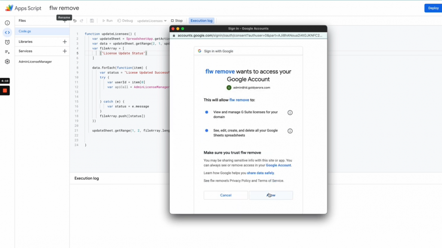Rename the flw remove project title
This screenshot has width=442, height=248.
(x=64, y=8)
